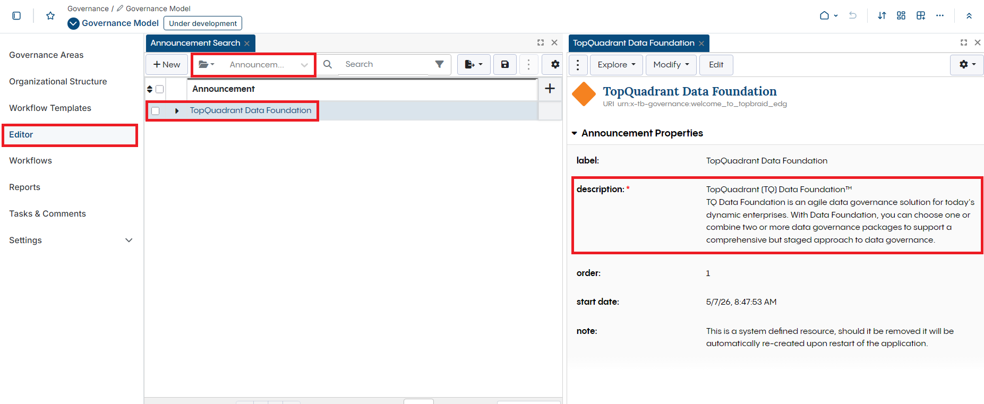Toggle the select-all header checkbox
The width and height of the screenshot is (984, 404).
click(159, 89)
